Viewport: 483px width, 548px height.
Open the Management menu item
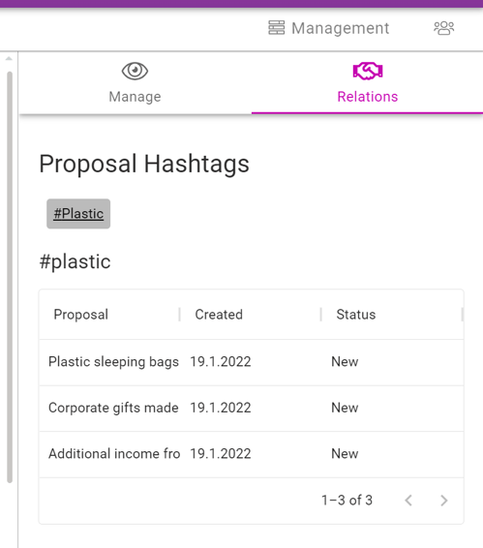(x=328, y=28)
